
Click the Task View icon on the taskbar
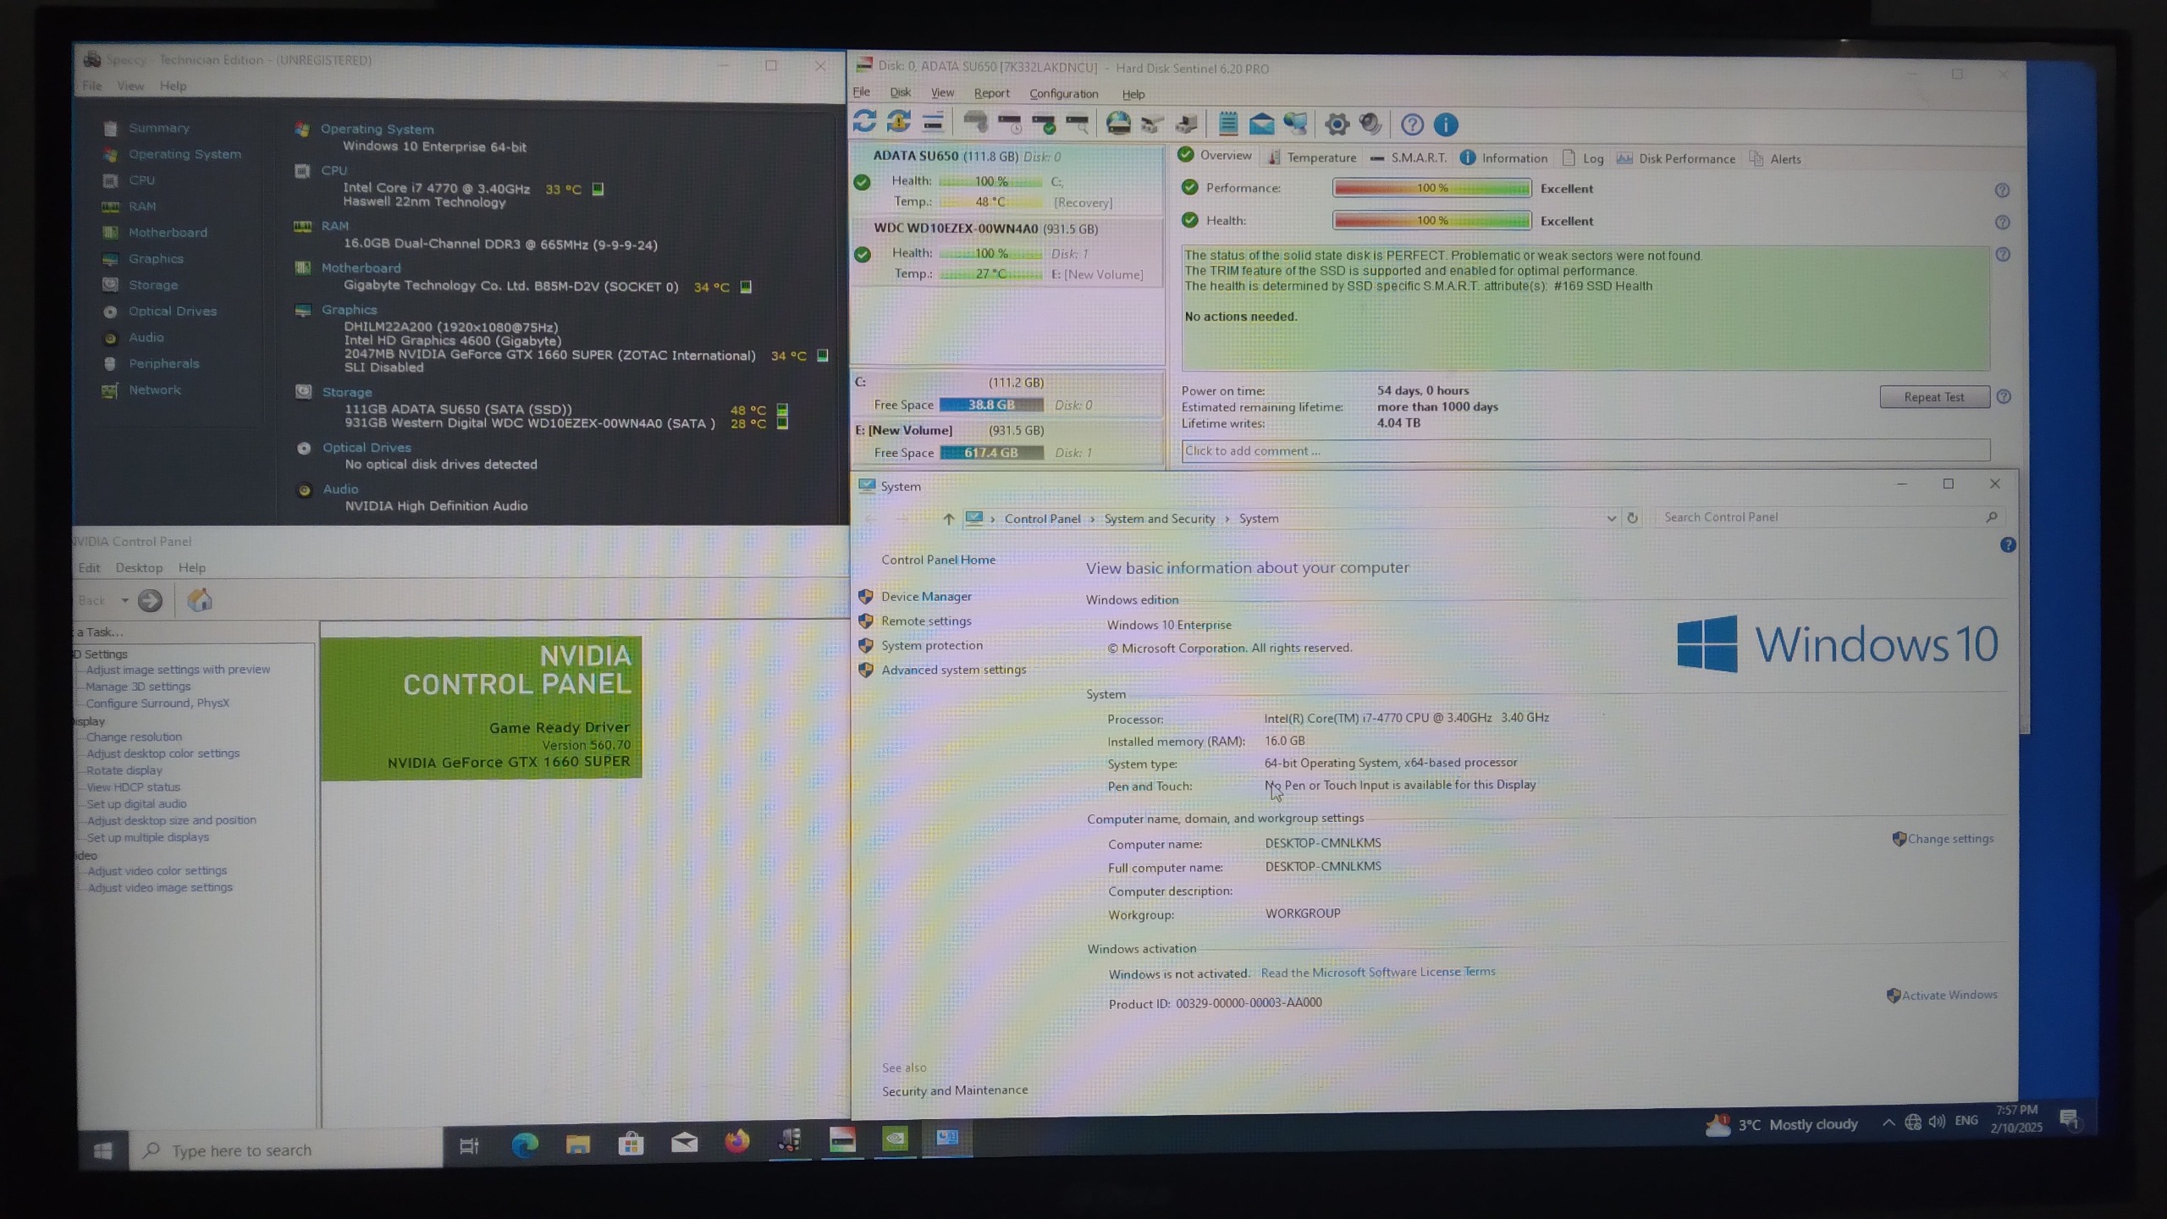(x=469, y=1146)
